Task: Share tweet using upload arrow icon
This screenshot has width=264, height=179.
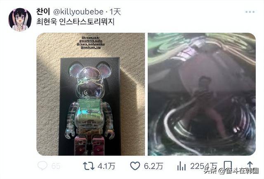Action: [250, 165]
